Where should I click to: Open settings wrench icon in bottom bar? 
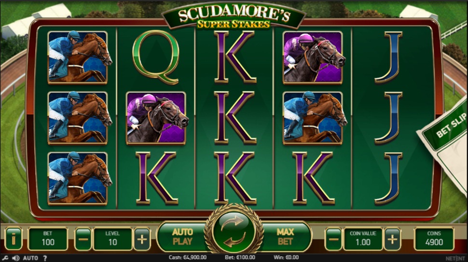coord(5,258)
